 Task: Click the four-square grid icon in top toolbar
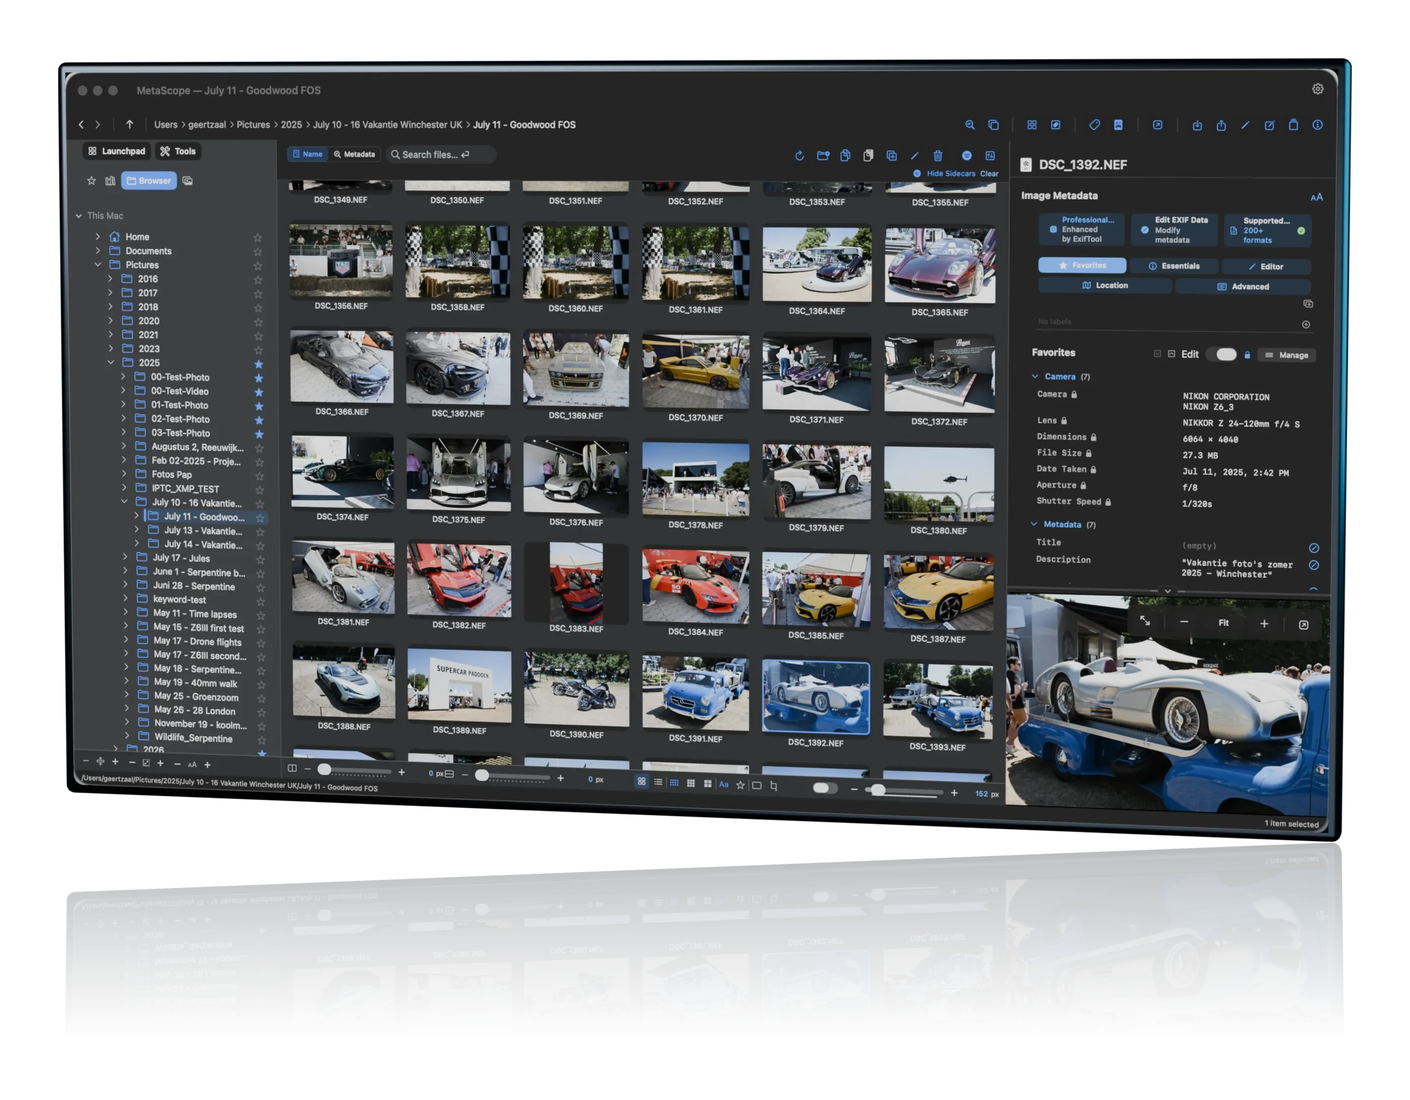coord(1032,124)
